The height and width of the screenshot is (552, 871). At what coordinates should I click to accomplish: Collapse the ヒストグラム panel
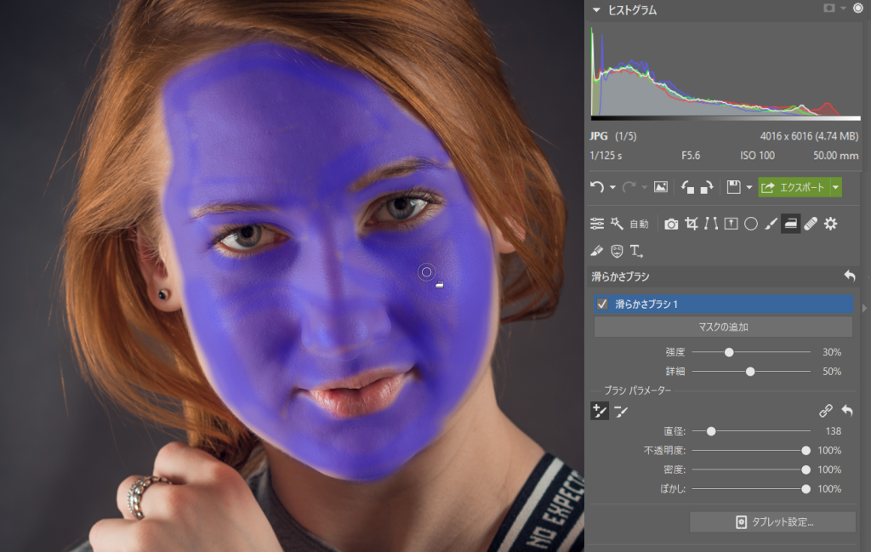(x=596, y=10)
